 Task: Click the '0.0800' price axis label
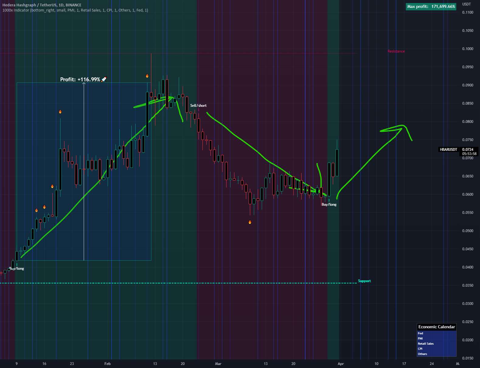(468, 122)
